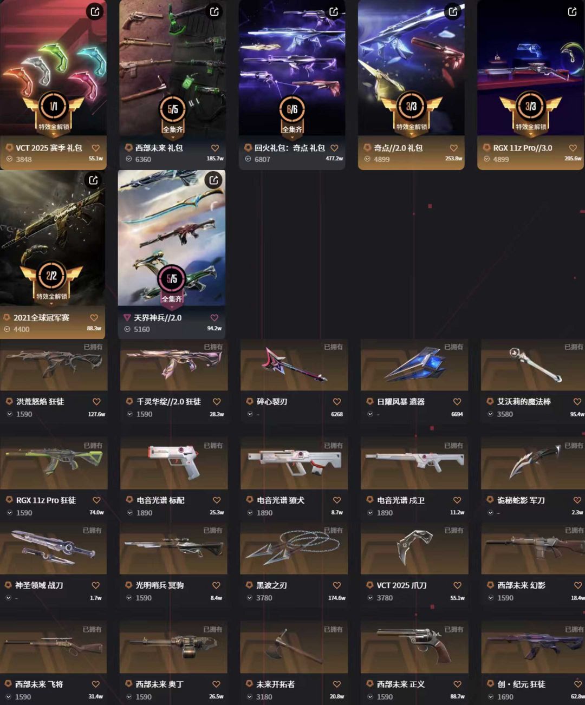This screenshot has width=585, height=705.
Task: Select the 千灵华绽//2.0 狂徒 weapon image
Action: pos(174,364)
